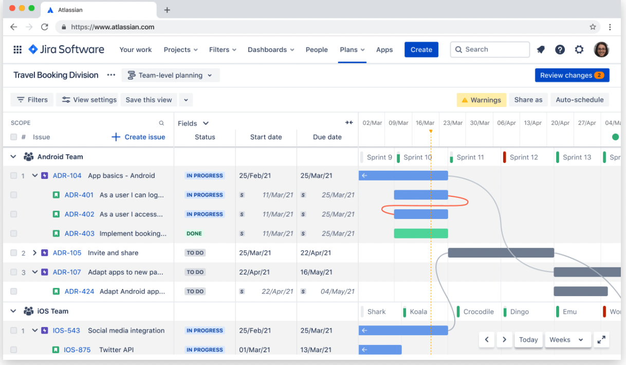The image size is (626, 365).
Task: Open the user profile avatar
Action: [x=601, y=49]
